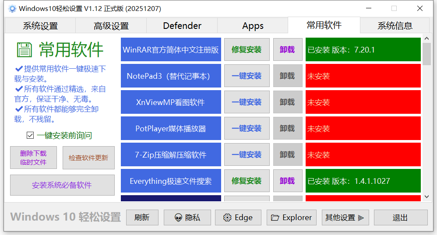Click the 安装系统必备软件 button
Viewport: 437px width, 235px height.
(x=62, y=185)
